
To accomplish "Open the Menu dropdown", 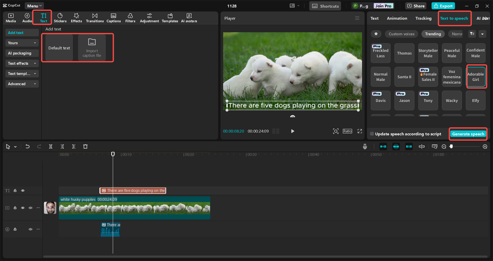I will (34, 6).
